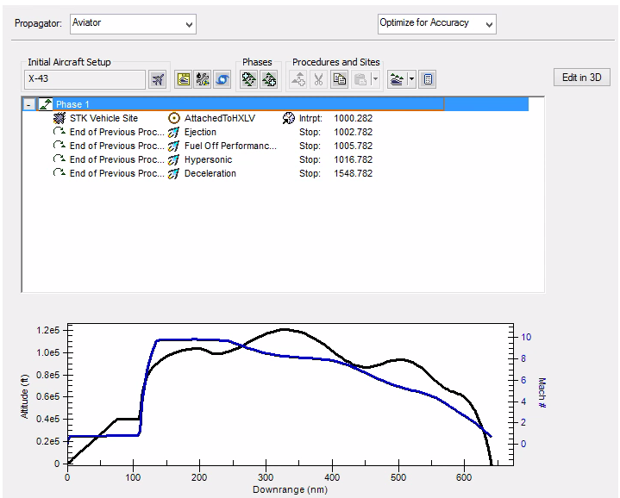620x498 pixels.
Task: Select the Ejection procedure row
Action: point(200,132)
